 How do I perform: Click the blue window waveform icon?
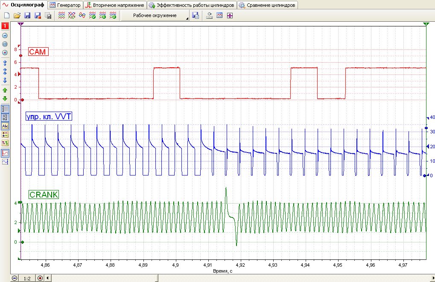(x=219, y=15)
